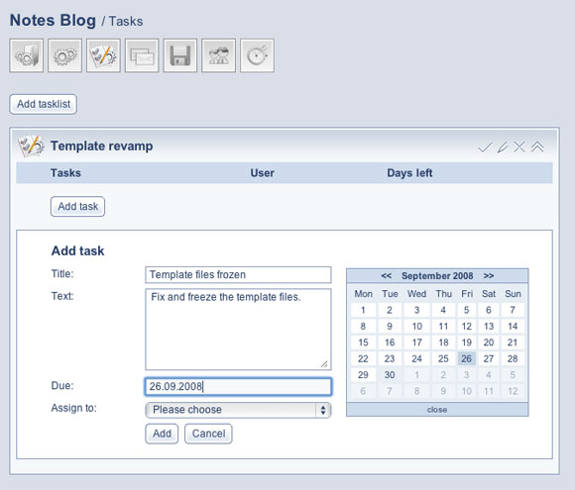Open the files floppy disk icon

pos(180,55)
